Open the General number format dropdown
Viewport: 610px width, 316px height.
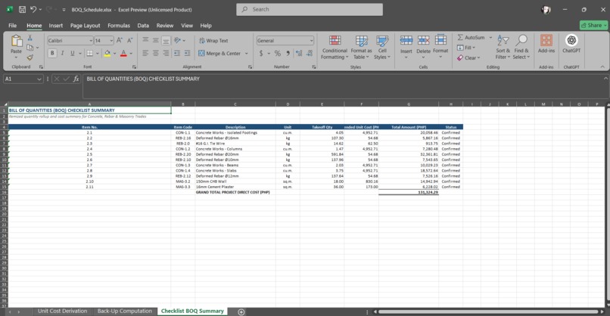pos(311,40)
